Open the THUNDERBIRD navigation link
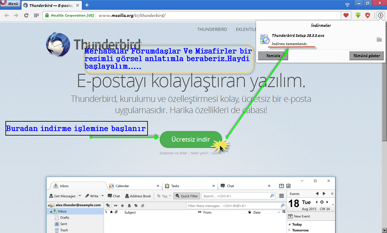The width and height of the screenshot is (387, 233). (212, 29)
